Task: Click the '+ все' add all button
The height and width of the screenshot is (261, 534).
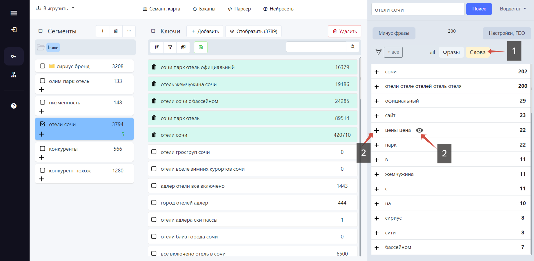Action: click(393, 52)
